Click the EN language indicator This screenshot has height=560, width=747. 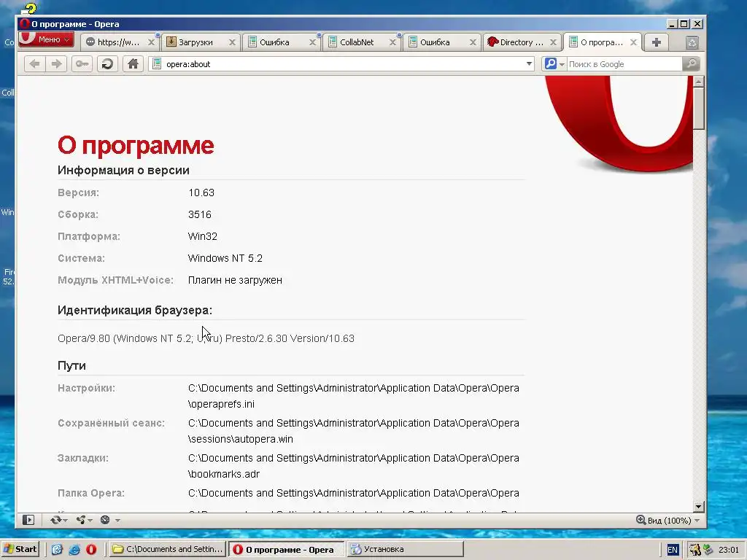tap(672, 550)
